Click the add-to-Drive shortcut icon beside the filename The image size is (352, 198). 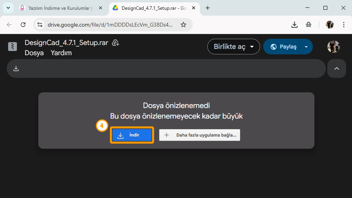click(115, 43)
